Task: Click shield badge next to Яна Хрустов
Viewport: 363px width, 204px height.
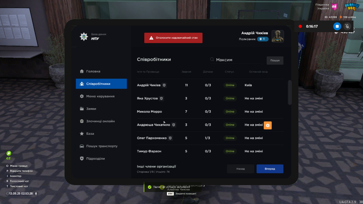Action: pyautogui.click(x=161, y=99)
